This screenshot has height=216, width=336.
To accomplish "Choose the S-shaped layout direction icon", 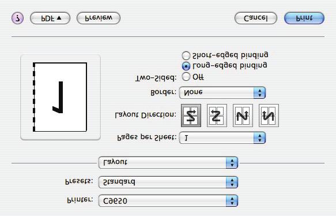I will 217,116.
